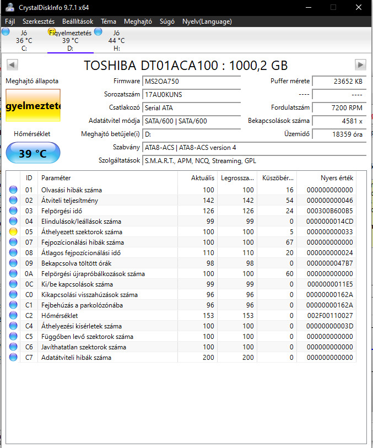Click status orb for row C2 Hőmérséklet
Viewport: 373px width, 448px height.
pyautogui.click(x=13, y=315)
